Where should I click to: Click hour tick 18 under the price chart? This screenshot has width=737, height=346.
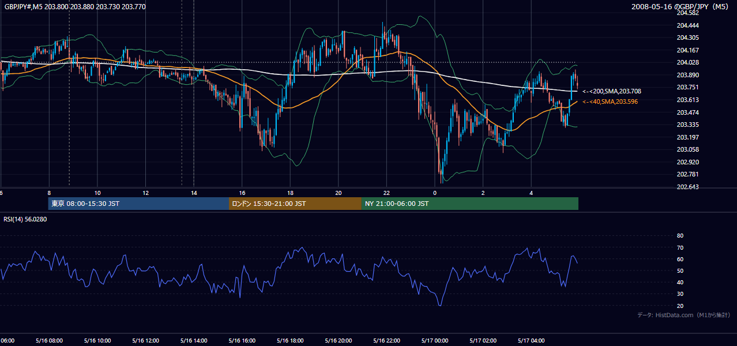click(x=290, y=193)
